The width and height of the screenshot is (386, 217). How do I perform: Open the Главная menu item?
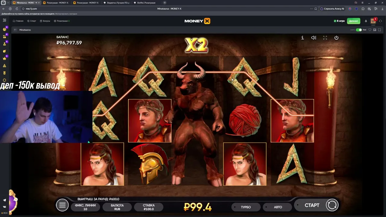pyautogui.click(x=18, y=21)
